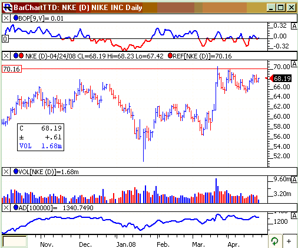Click the plus button at bottom right
This screenshot has height=248, width=298.
click(289, 241)
